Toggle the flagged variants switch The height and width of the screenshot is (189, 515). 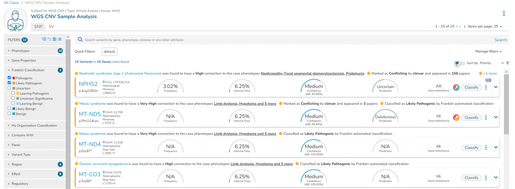point(460,63)
